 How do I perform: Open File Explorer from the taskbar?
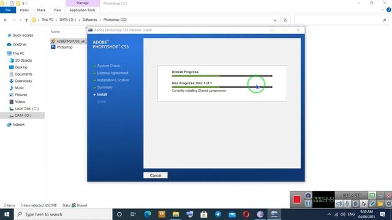tap(176, 215)
